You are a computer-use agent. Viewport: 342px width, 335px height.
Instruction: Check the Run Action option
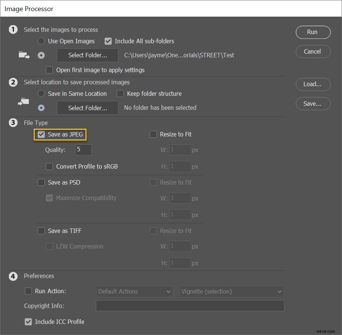[x=28, y=291]
